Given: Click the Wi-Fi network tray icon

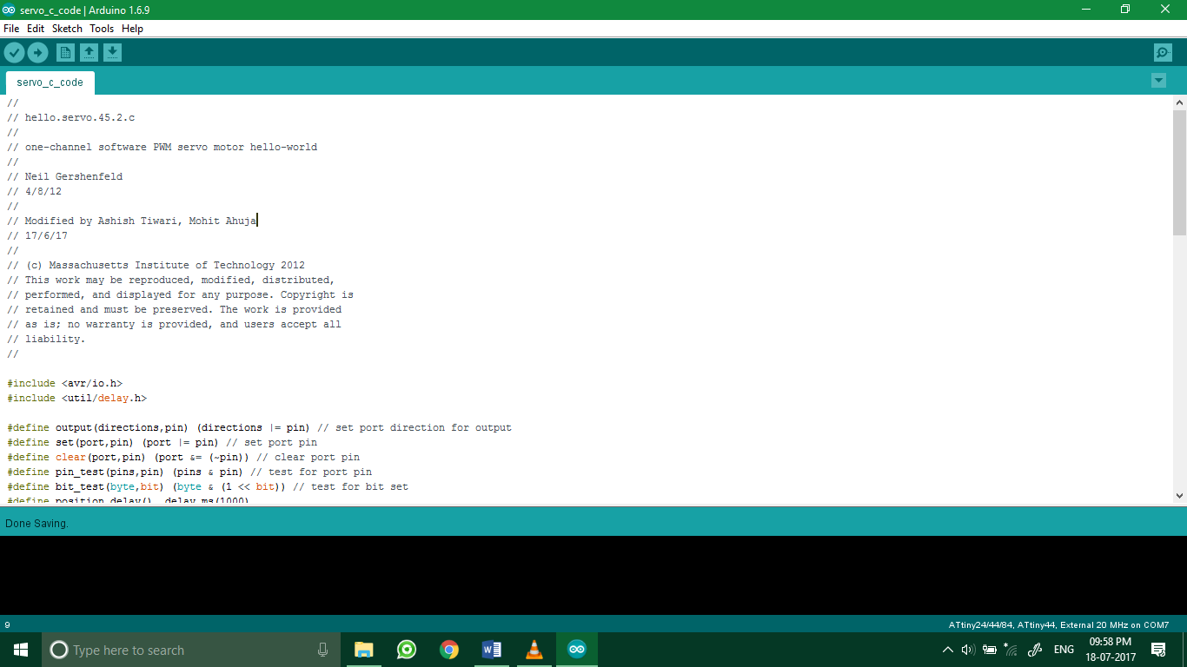Looking at the screenshot, I should (1011, 650).
